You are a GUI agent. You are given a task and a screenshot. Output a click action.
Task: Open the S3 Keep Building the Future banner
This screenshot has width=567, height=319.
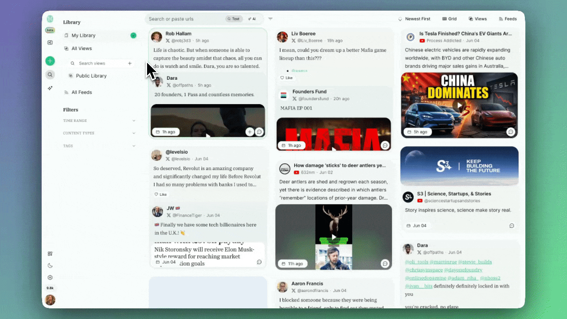click(x=459, y=166)
